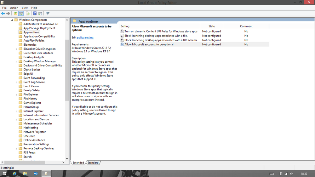Click the Back arrow toolbar icon

pyautogui.click(x=3, y=14)
